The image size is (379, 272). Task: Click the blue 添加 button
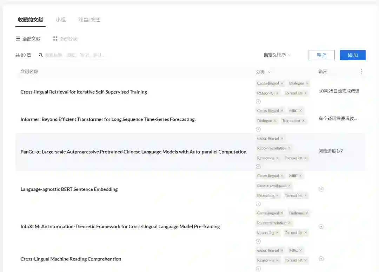coord(353,55)
